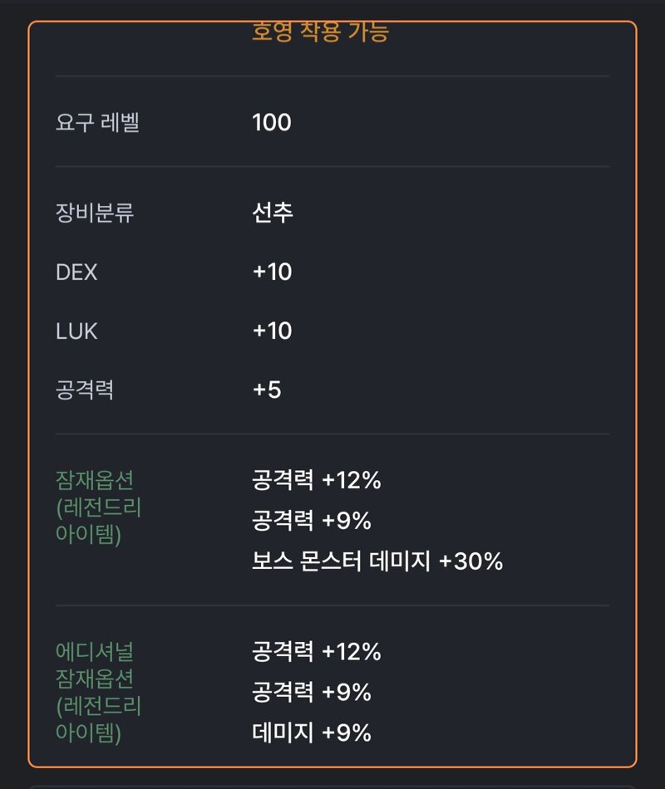Image resolution: width=665 pixels, height=789 pixels.
Task: Select potential line 공격력 +12% in 잠재옵션
Action: (317, 479)
